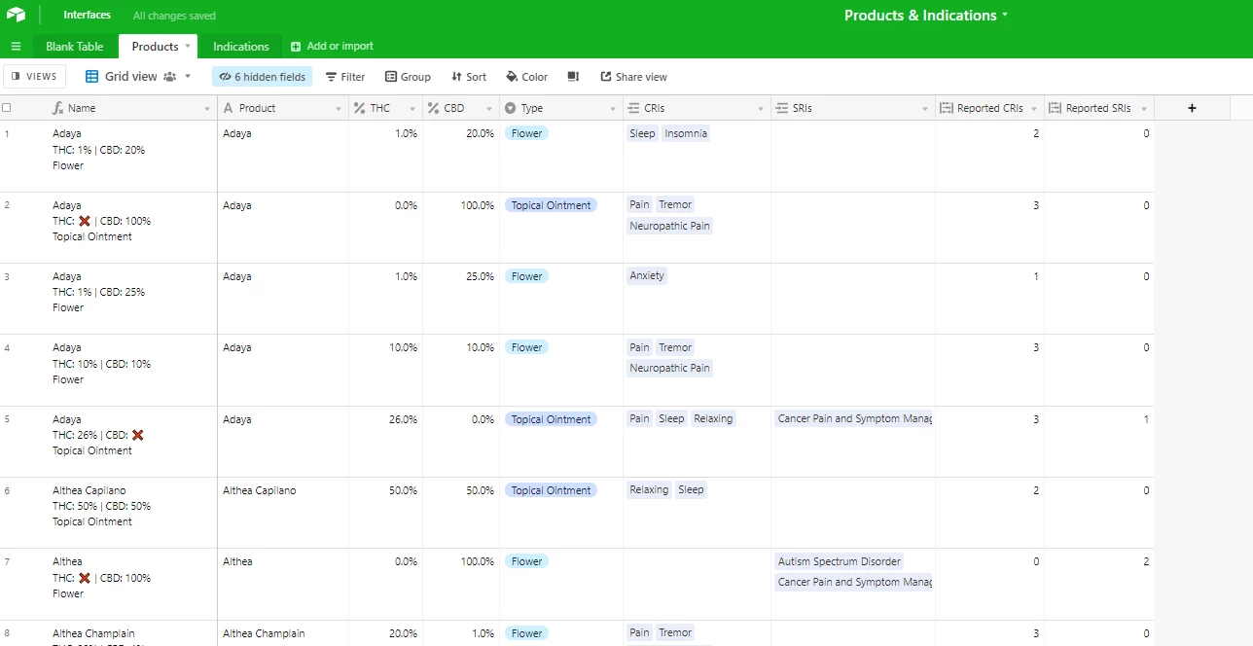Click the Topical Ointment tag in row 6
The width and height of the screenshot is (1253, 646).
[x=551, y=490]
